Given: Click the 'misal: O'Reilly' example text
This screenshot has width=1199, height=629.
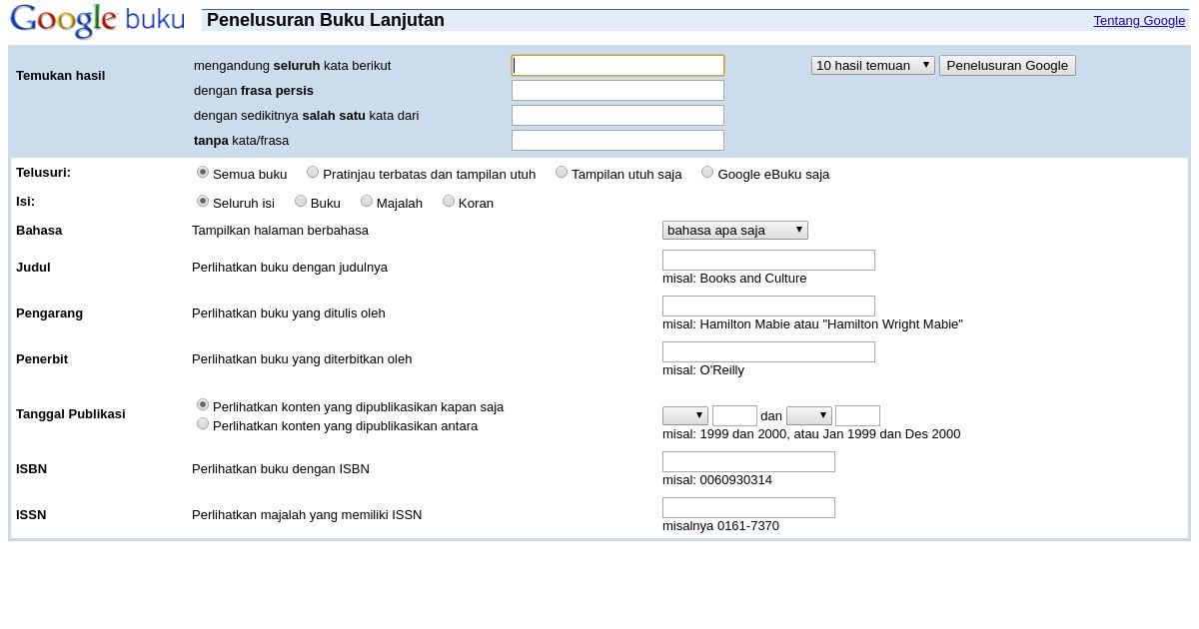Looking at the screenshot, I should (703, 370).
